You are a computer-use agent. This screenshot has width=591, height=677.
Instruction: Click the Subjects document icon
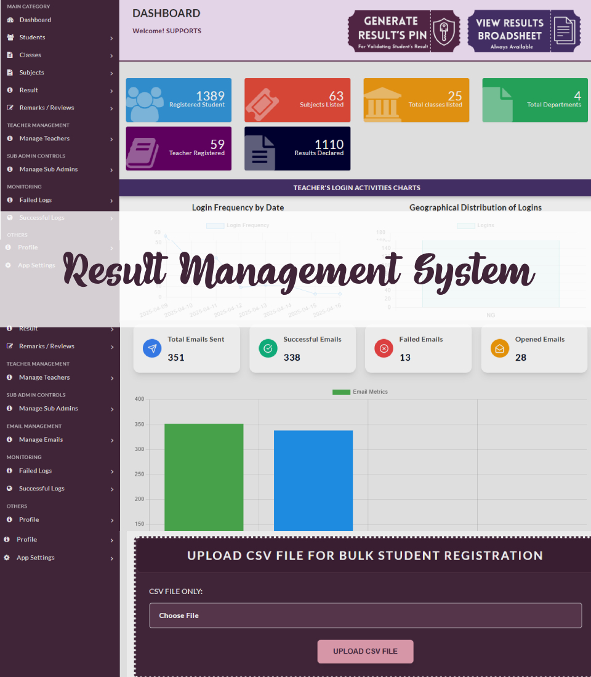[x=10, y=73]
